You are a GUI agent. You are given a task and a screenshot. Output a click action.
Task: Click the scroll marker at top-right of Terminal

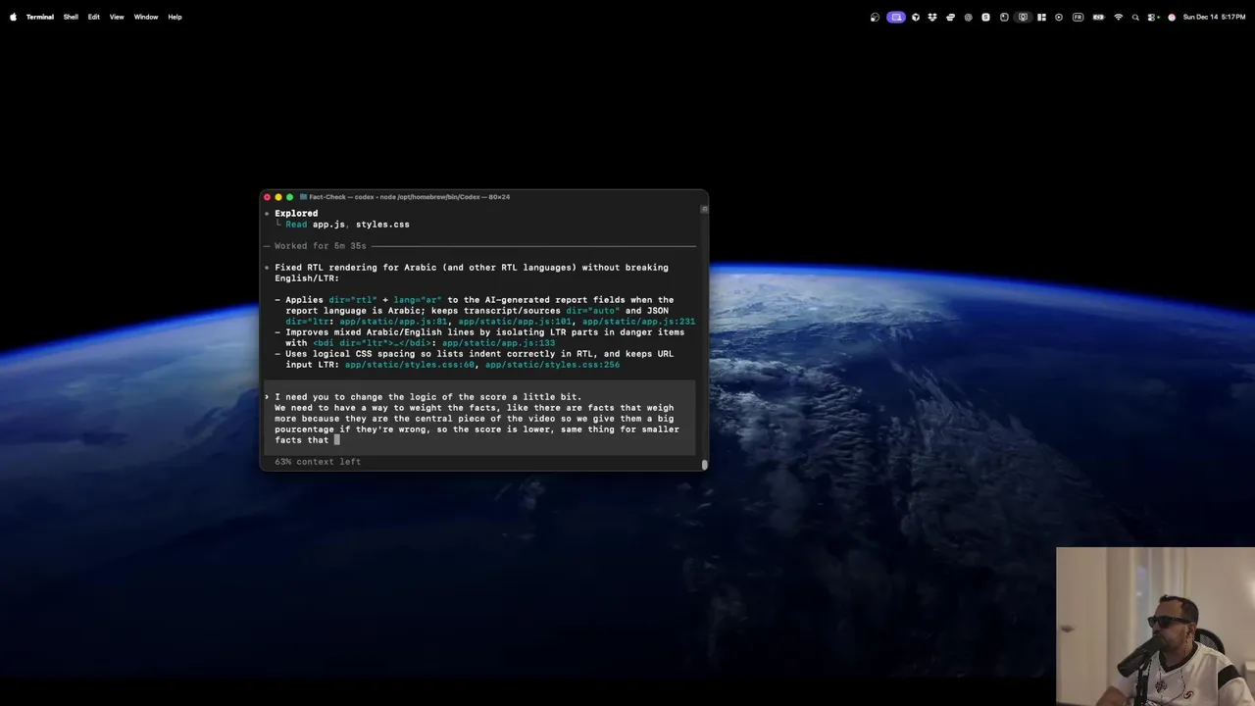pos(704,208)
